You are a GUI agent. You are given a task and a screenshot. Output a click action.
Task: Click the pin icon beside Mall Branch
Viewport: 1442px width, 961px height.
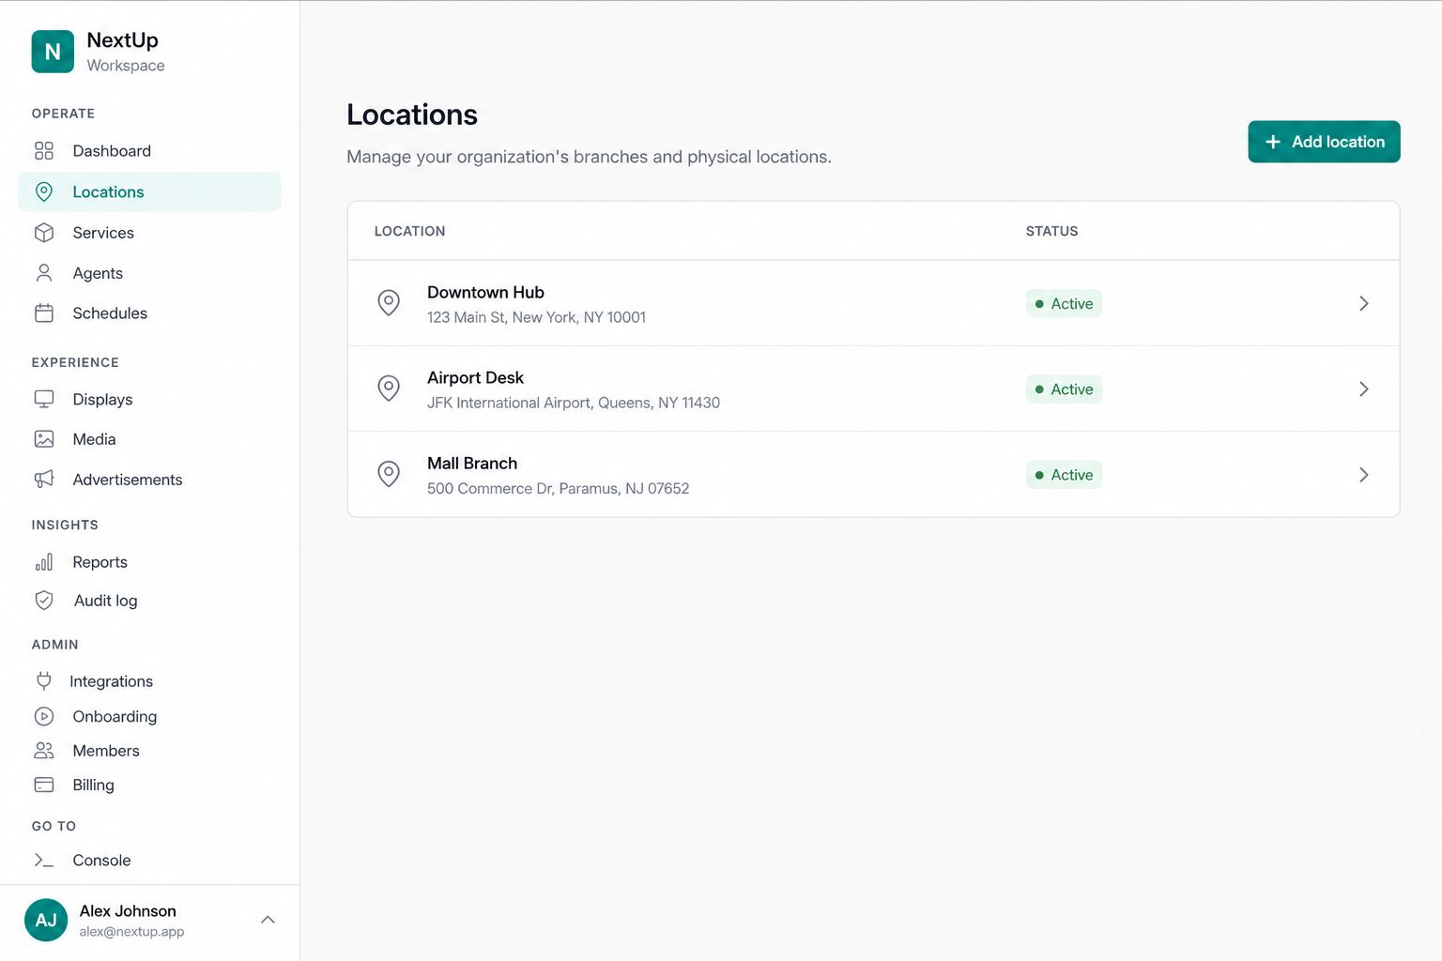coord(389,474)
